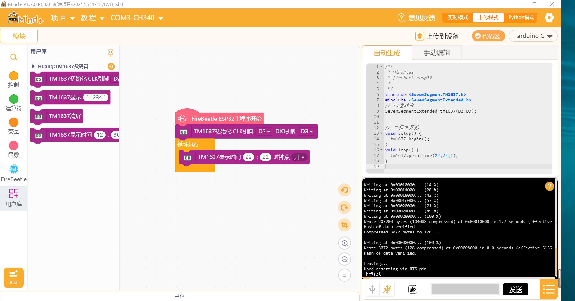Open the 模块 tab
Screen dimensions: 575x301
tap(19, 36)
